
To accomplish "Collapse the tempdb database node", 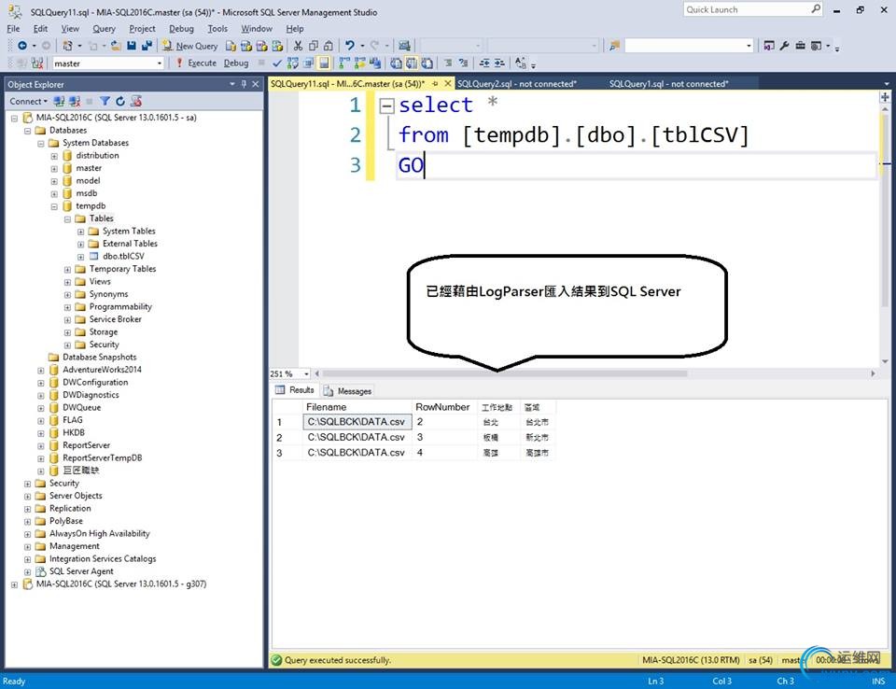I will (x=54, y=206).
